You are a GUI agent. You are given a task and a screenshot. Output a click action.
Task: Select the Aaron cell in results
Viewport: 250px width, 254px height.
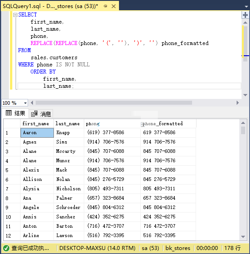click(x=37, y=133)
